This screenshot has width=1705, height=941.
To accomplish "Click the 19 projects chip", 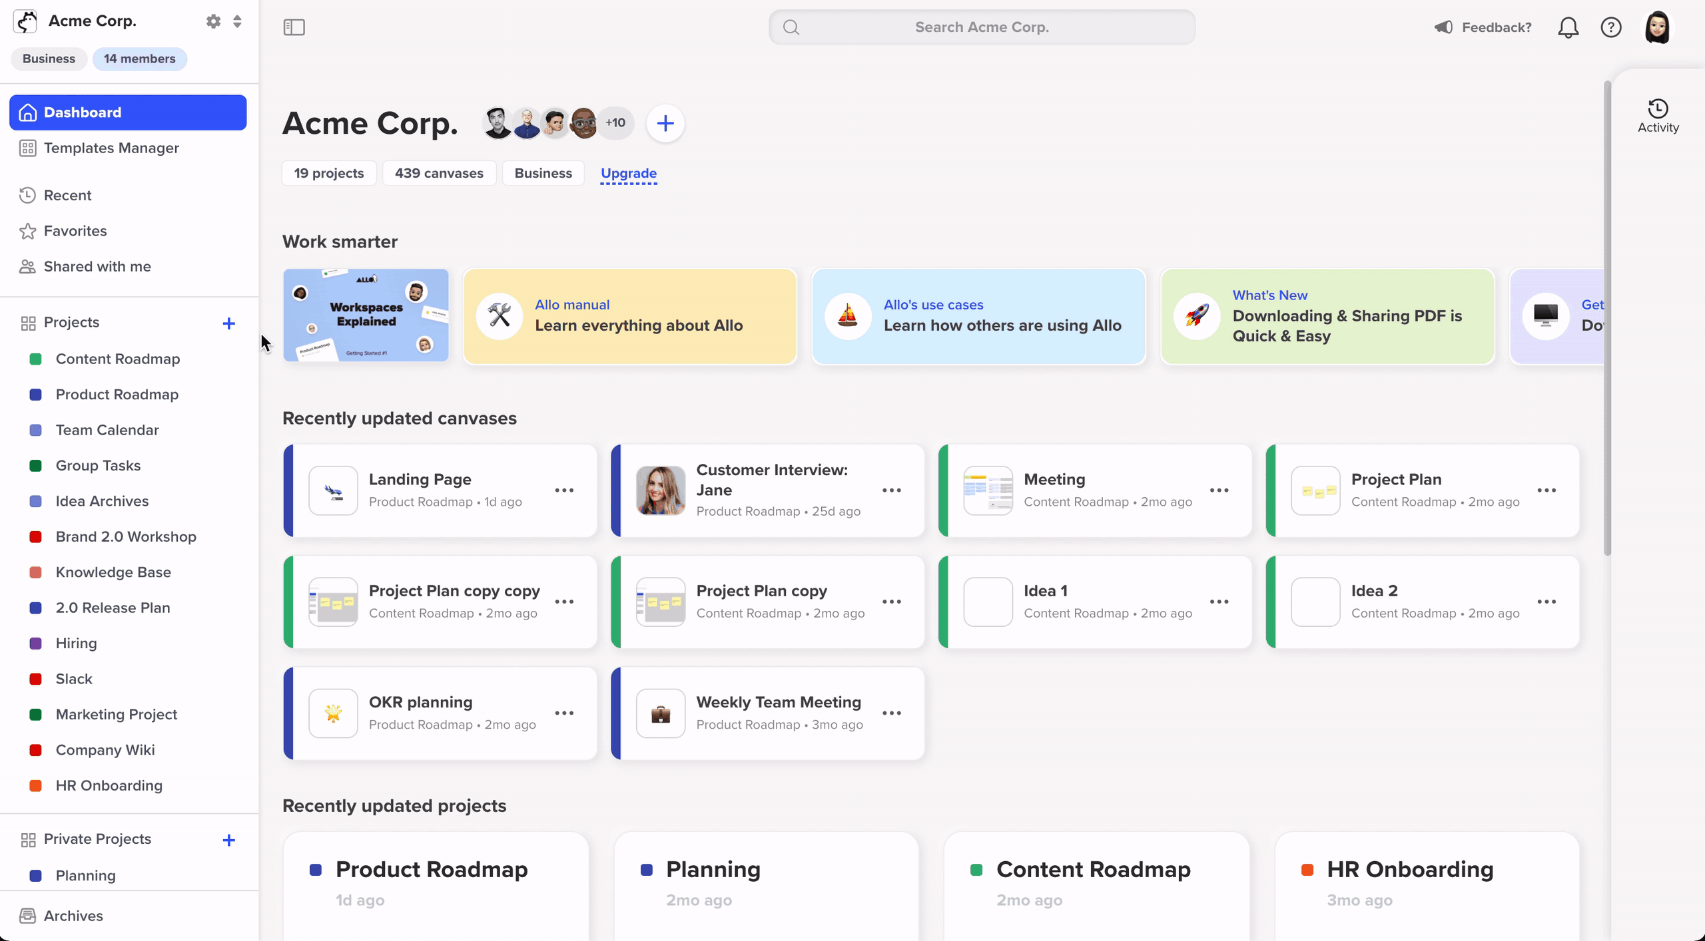I will pos(329,173).
